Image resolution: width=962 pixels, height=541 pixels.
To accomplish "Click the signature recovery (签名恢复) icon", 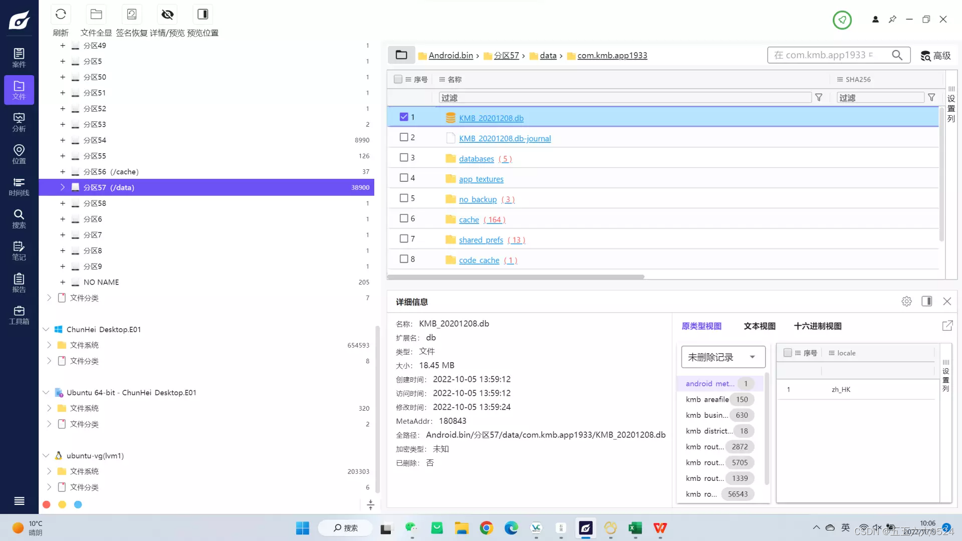I will click(x=132, y=15).
